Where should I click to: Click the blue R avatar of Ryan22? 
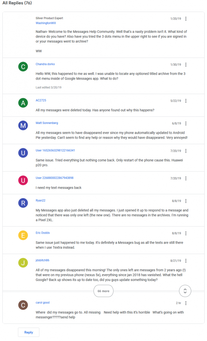click(23, 203)
